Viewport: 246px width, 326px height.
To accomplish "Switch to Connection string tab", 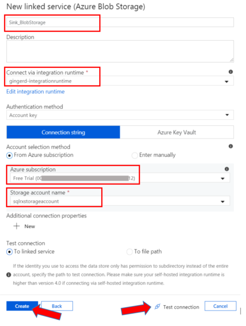I will 63,132.
